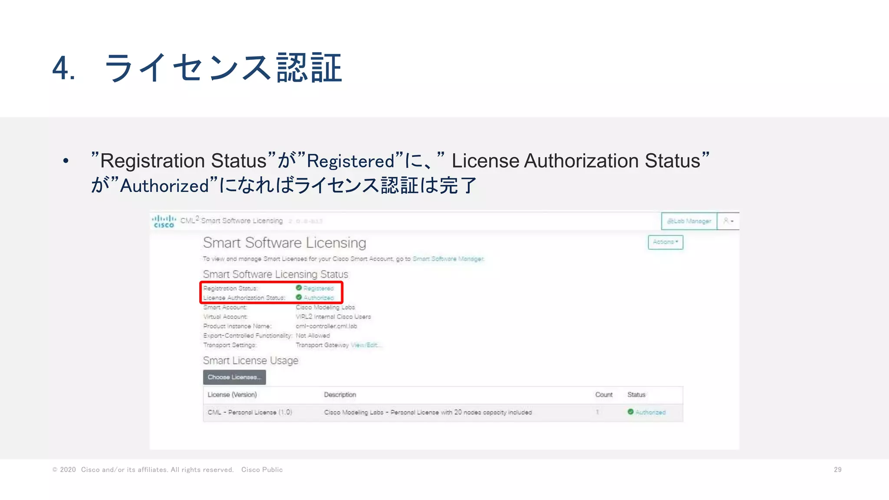This screenshot has height=500, width=889.
Task: Click the Transport Settings View/Edit link
Action: click(365, 345)
